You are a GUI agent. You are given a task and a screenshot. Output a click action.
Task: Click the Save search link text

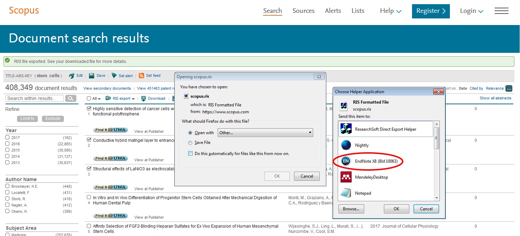click(x=101, y=75)
